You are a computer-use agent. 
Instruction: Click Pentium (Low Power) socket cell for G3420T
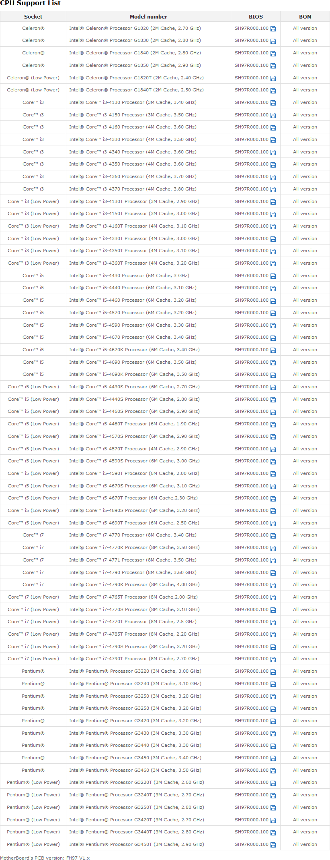tap(33, 820)
